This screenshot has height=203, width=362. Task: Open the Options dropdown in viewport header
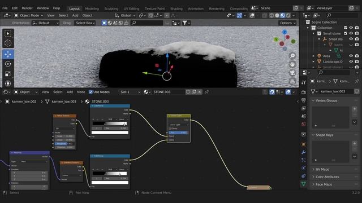287,23
